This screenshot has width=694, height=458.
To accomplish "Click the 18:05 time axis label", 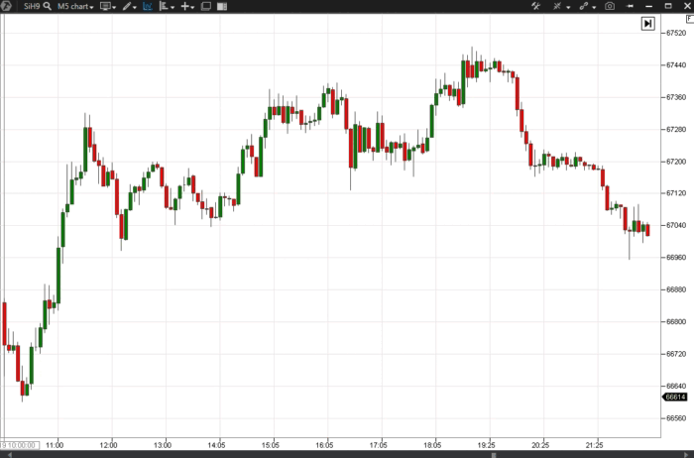I will [x=432, y=445].
